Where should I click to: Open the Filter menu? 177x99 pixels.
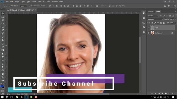coord(39,2)
